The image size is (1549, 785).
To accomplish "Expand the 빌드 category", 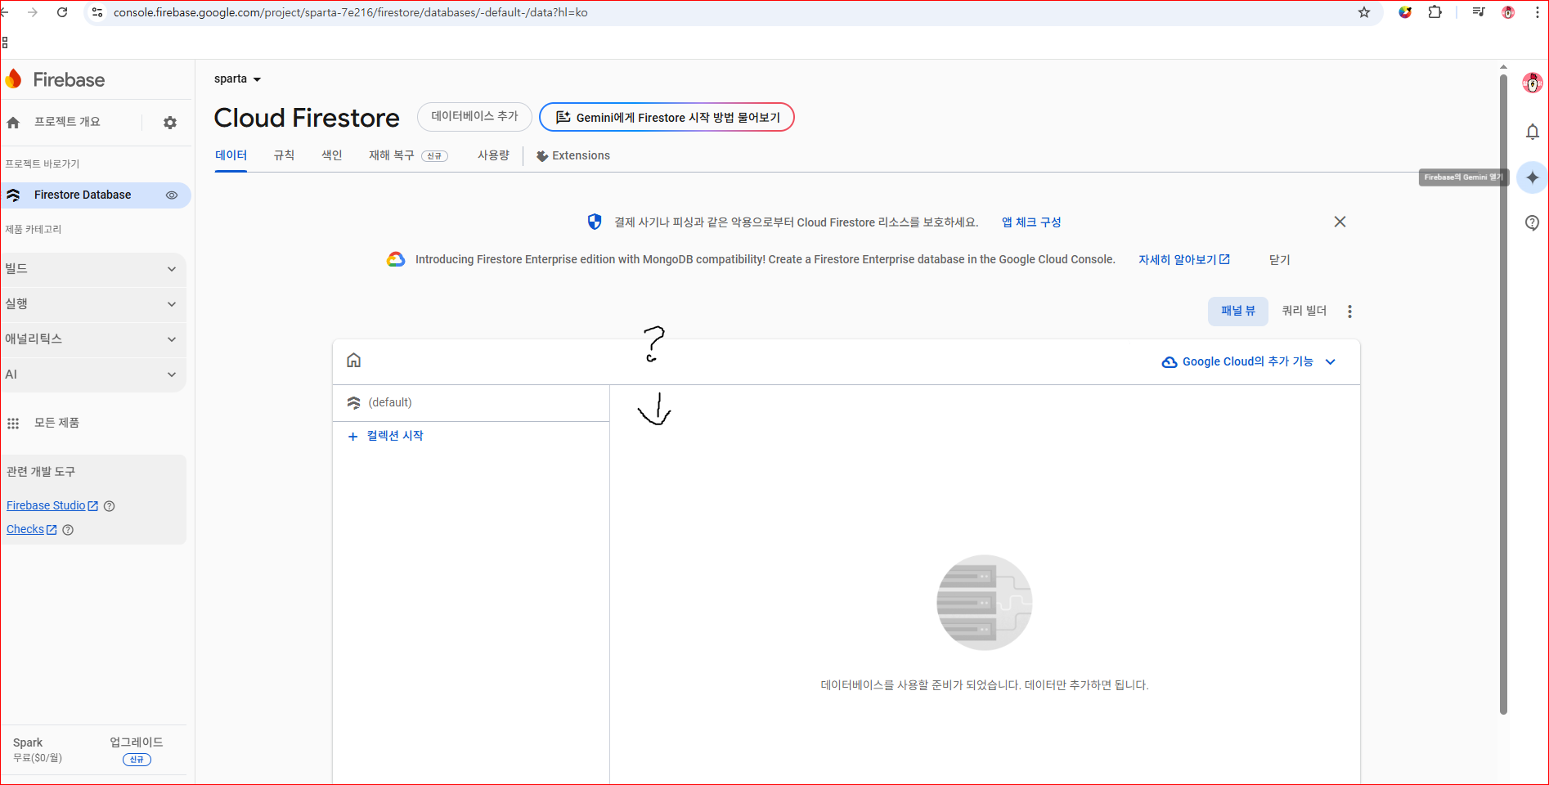I will pos(93,269).
